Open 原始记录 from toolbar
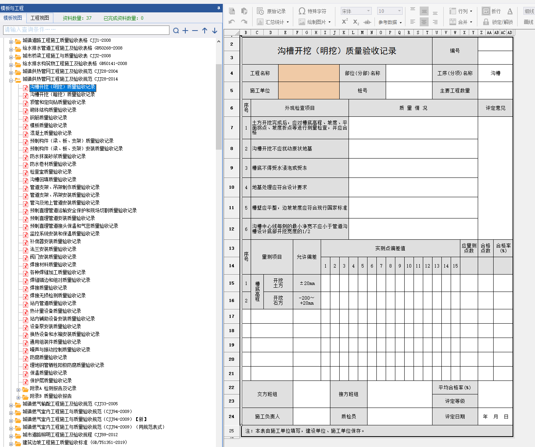 272,11
